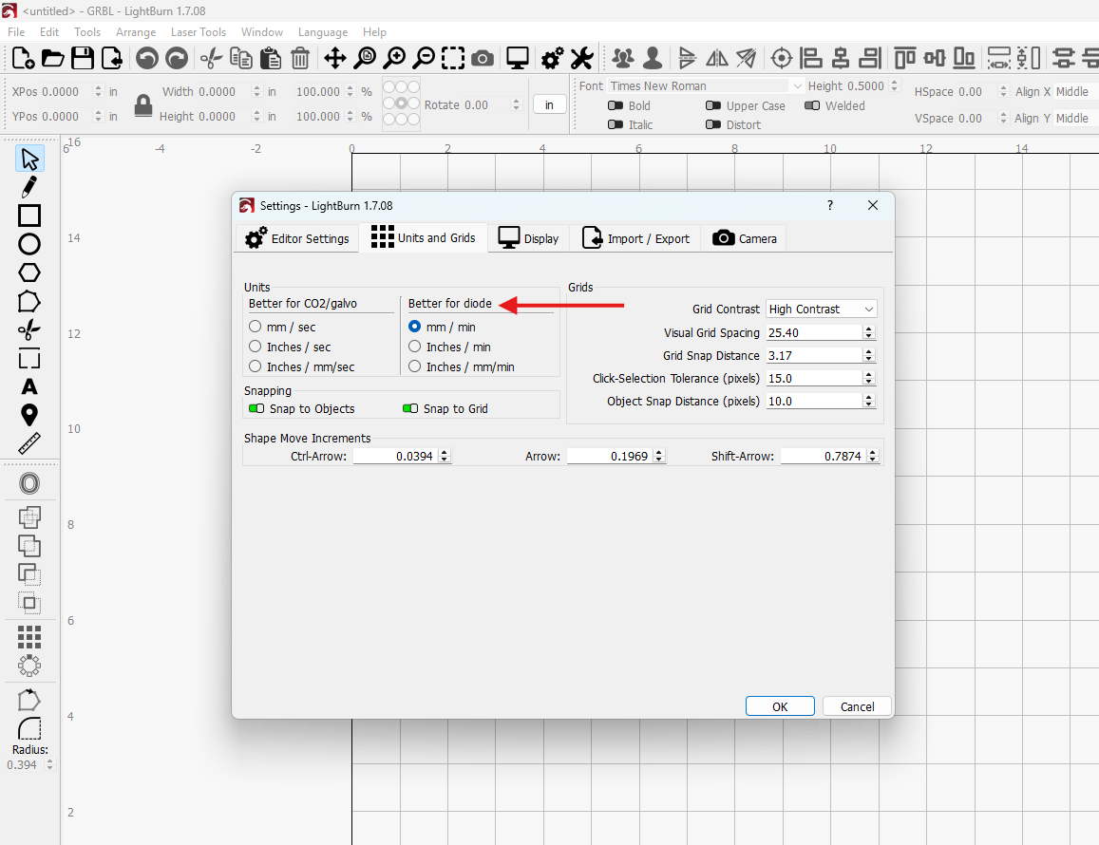Pick the Rectangle drawing tool
The image size is (1099, 845).
coord(29,216)
